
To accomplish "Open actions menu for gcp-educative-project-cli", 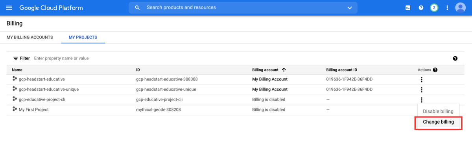I will (422, 100).
